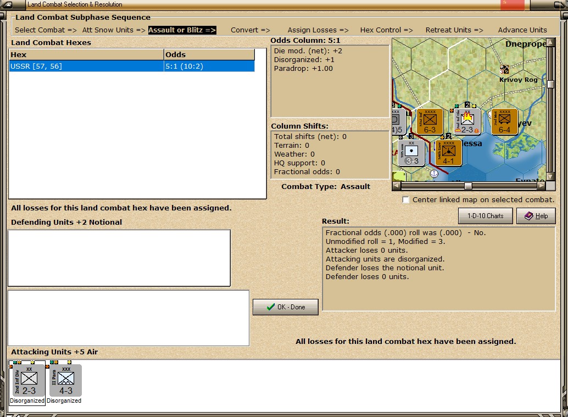Image resolution: width=568 pixels, height=417 pixels.
Task: Click the 'Disorganized: +1' modifier line
Action: tap(304, 60)
